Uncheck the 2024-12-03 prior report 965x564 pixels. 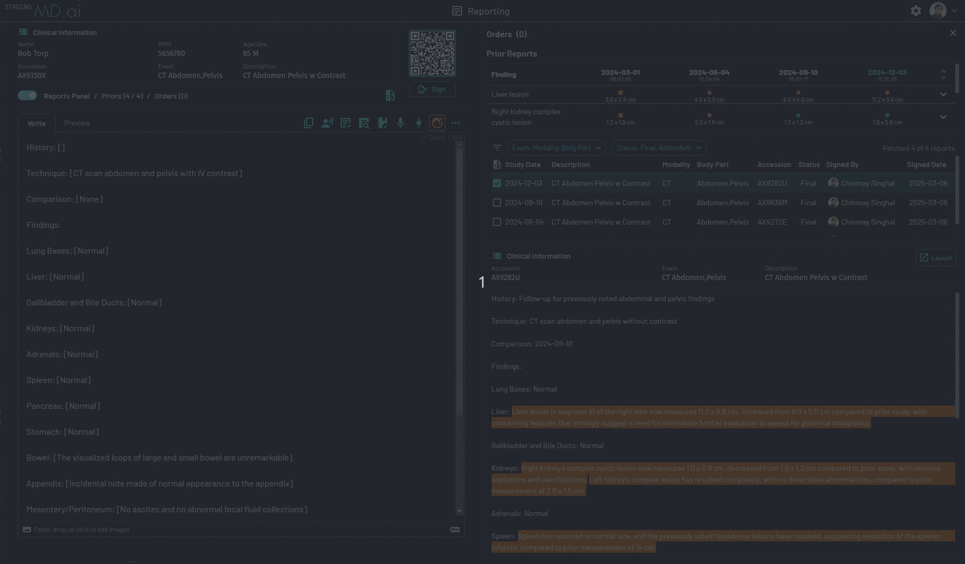point(497,183)
